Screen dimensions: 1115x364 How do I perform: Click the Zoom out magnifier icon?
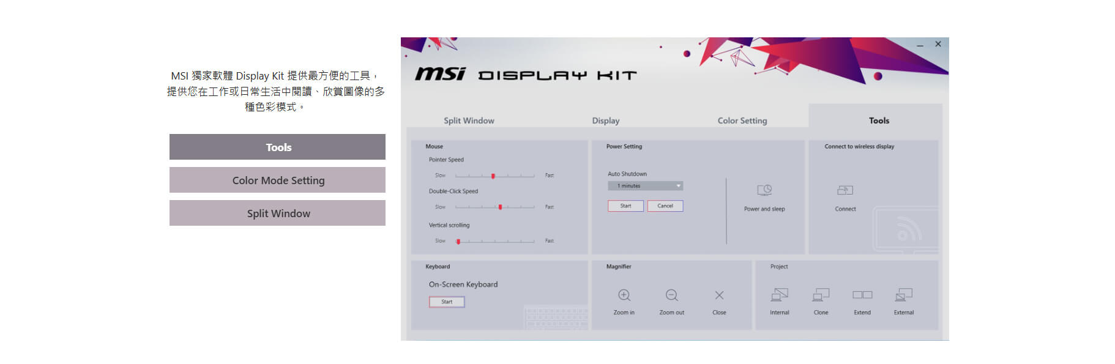click(672, 295)
